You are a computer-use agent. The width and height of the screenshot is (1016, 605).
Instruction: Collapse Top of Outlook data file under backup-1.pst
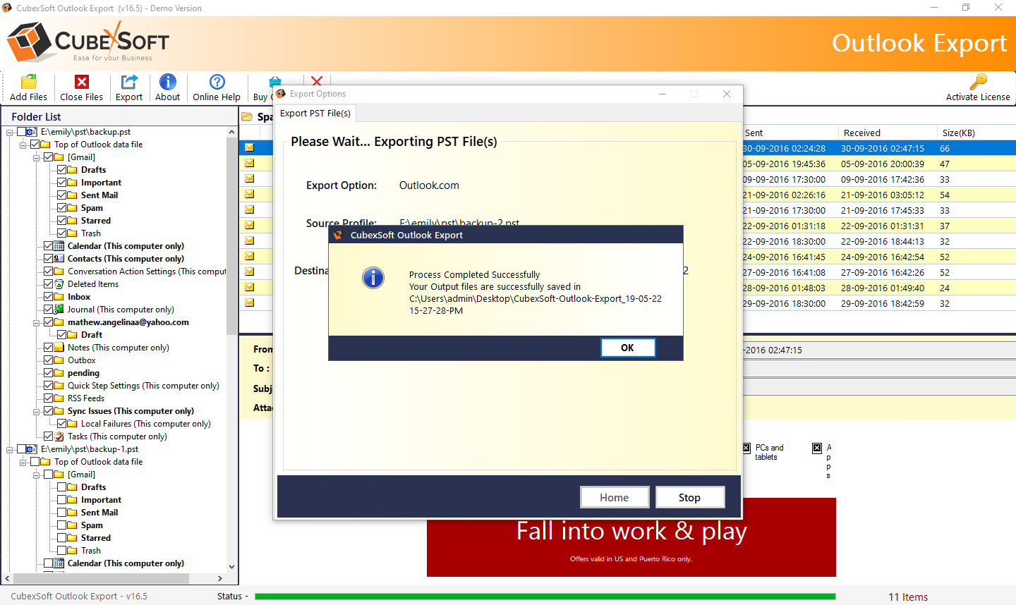(23, 462)
